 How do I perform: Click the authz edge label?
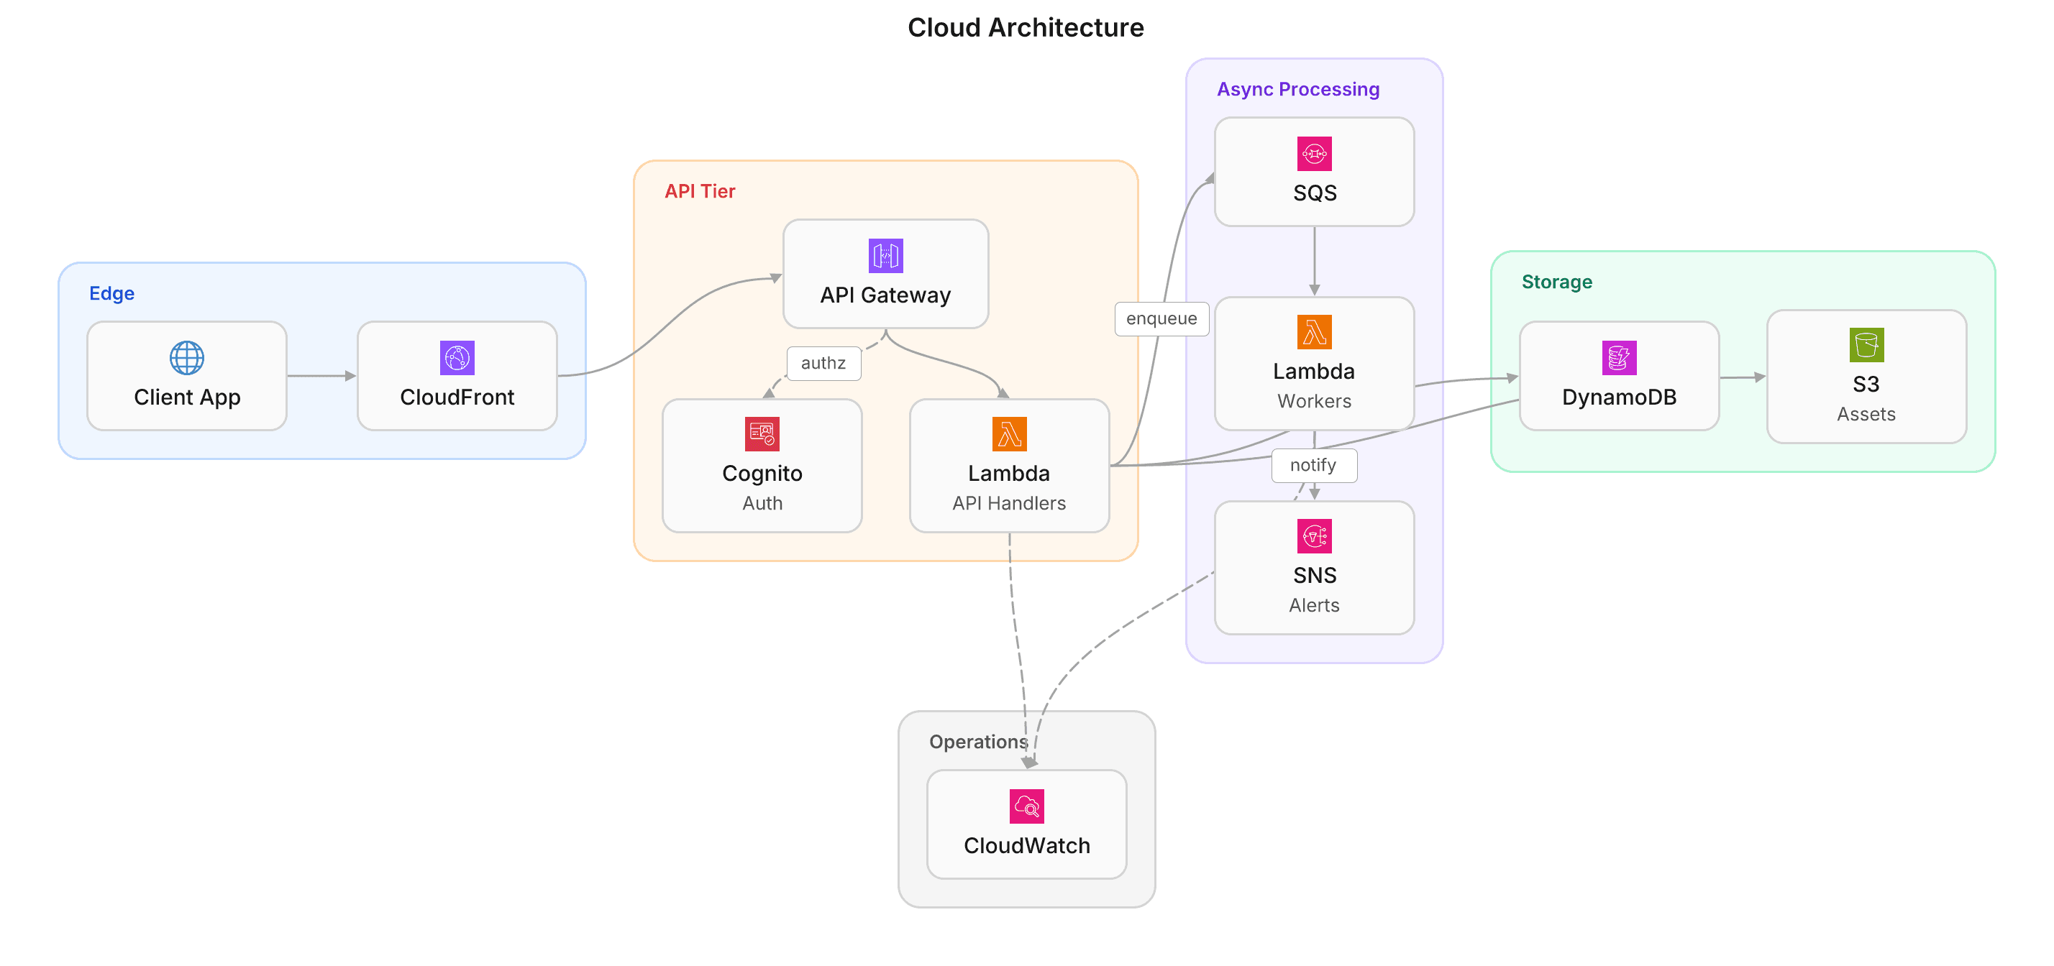coord(823,364)
